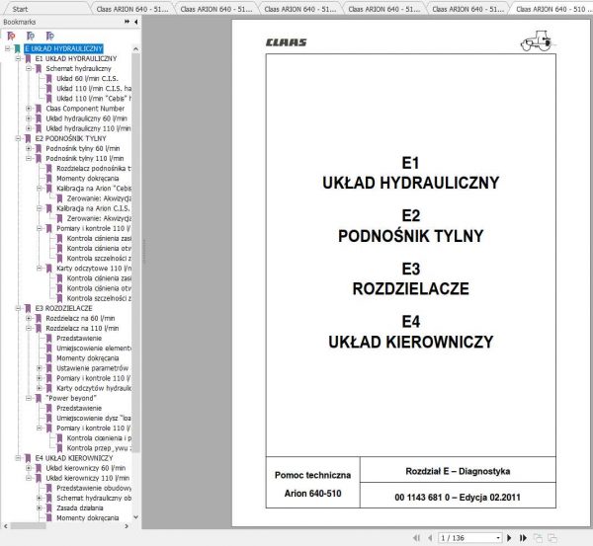Screen dimensions: 593x546
Task: Open the page number dropdown arrow
Action: (498, 538)
